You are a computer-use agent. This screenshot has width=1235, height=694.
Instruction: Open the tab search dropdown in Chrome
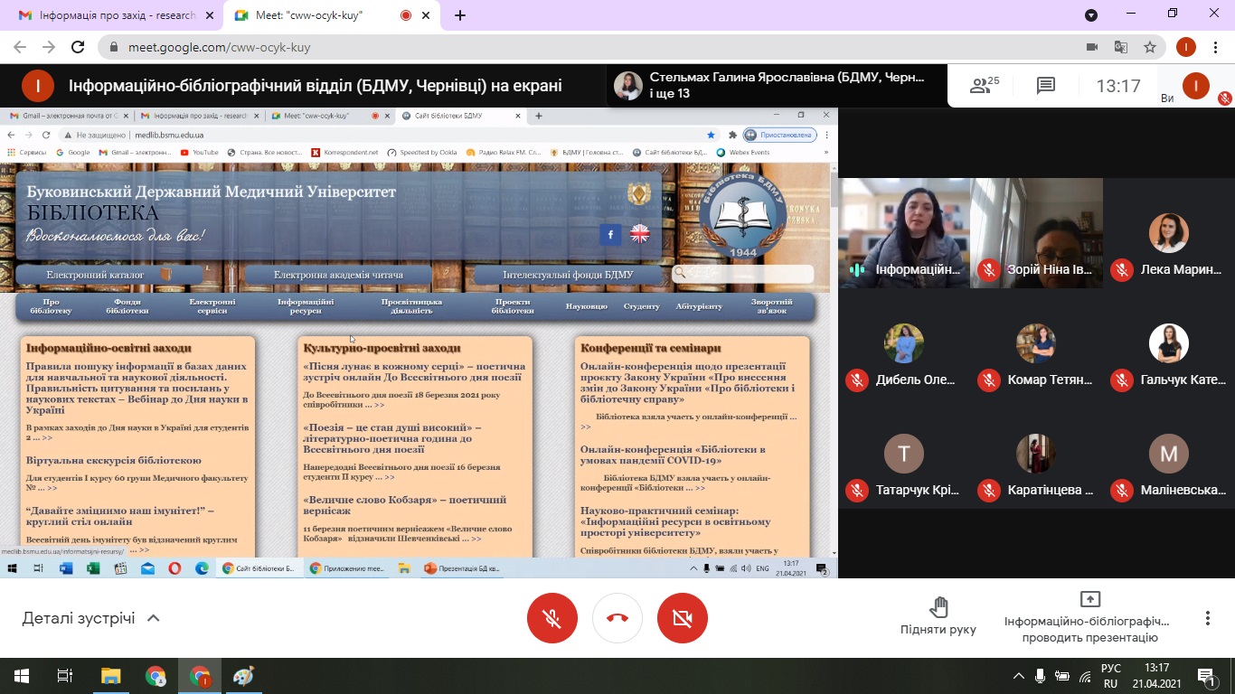point(1091,15)
